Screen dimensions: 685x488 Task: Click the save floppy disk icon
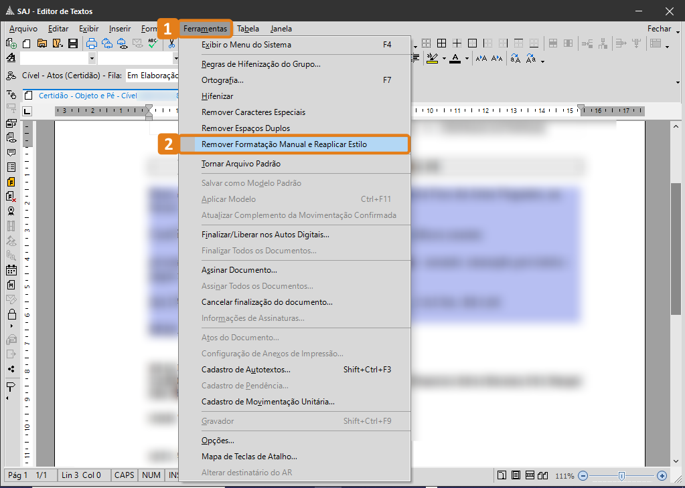[x=73, y=43]
